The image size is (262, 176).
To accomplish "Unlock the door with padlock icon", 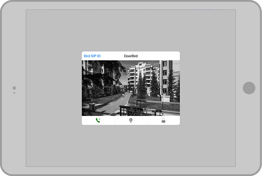I will point(163,120).
